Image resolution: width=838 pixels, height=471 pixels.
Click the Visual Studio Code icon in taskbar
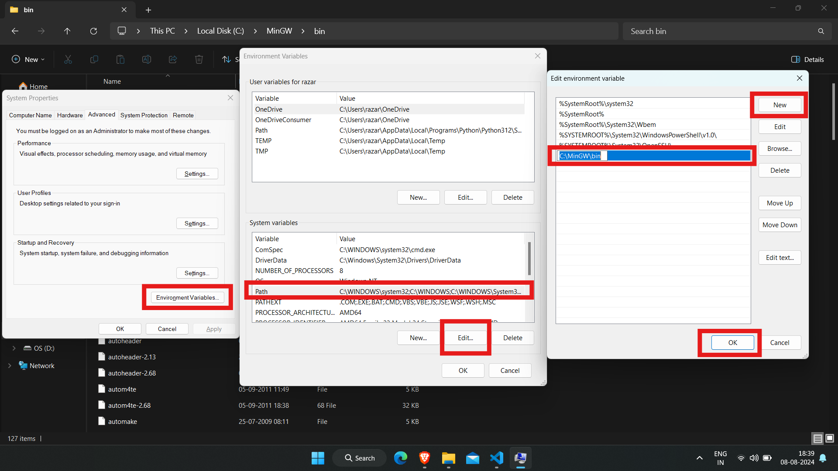496,458
